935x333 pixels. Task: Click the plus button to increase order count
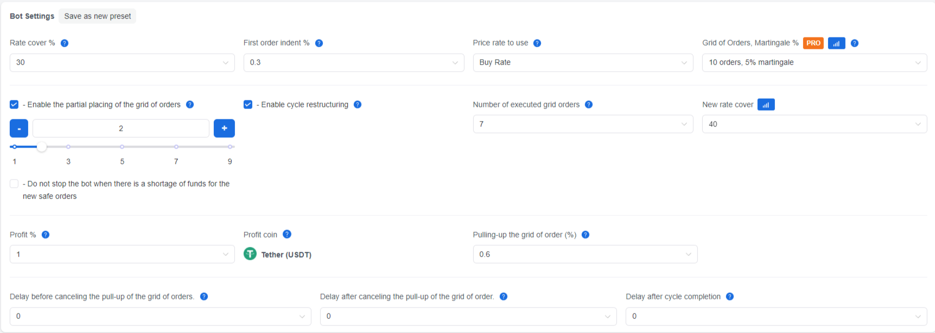[x=224, y=129]
